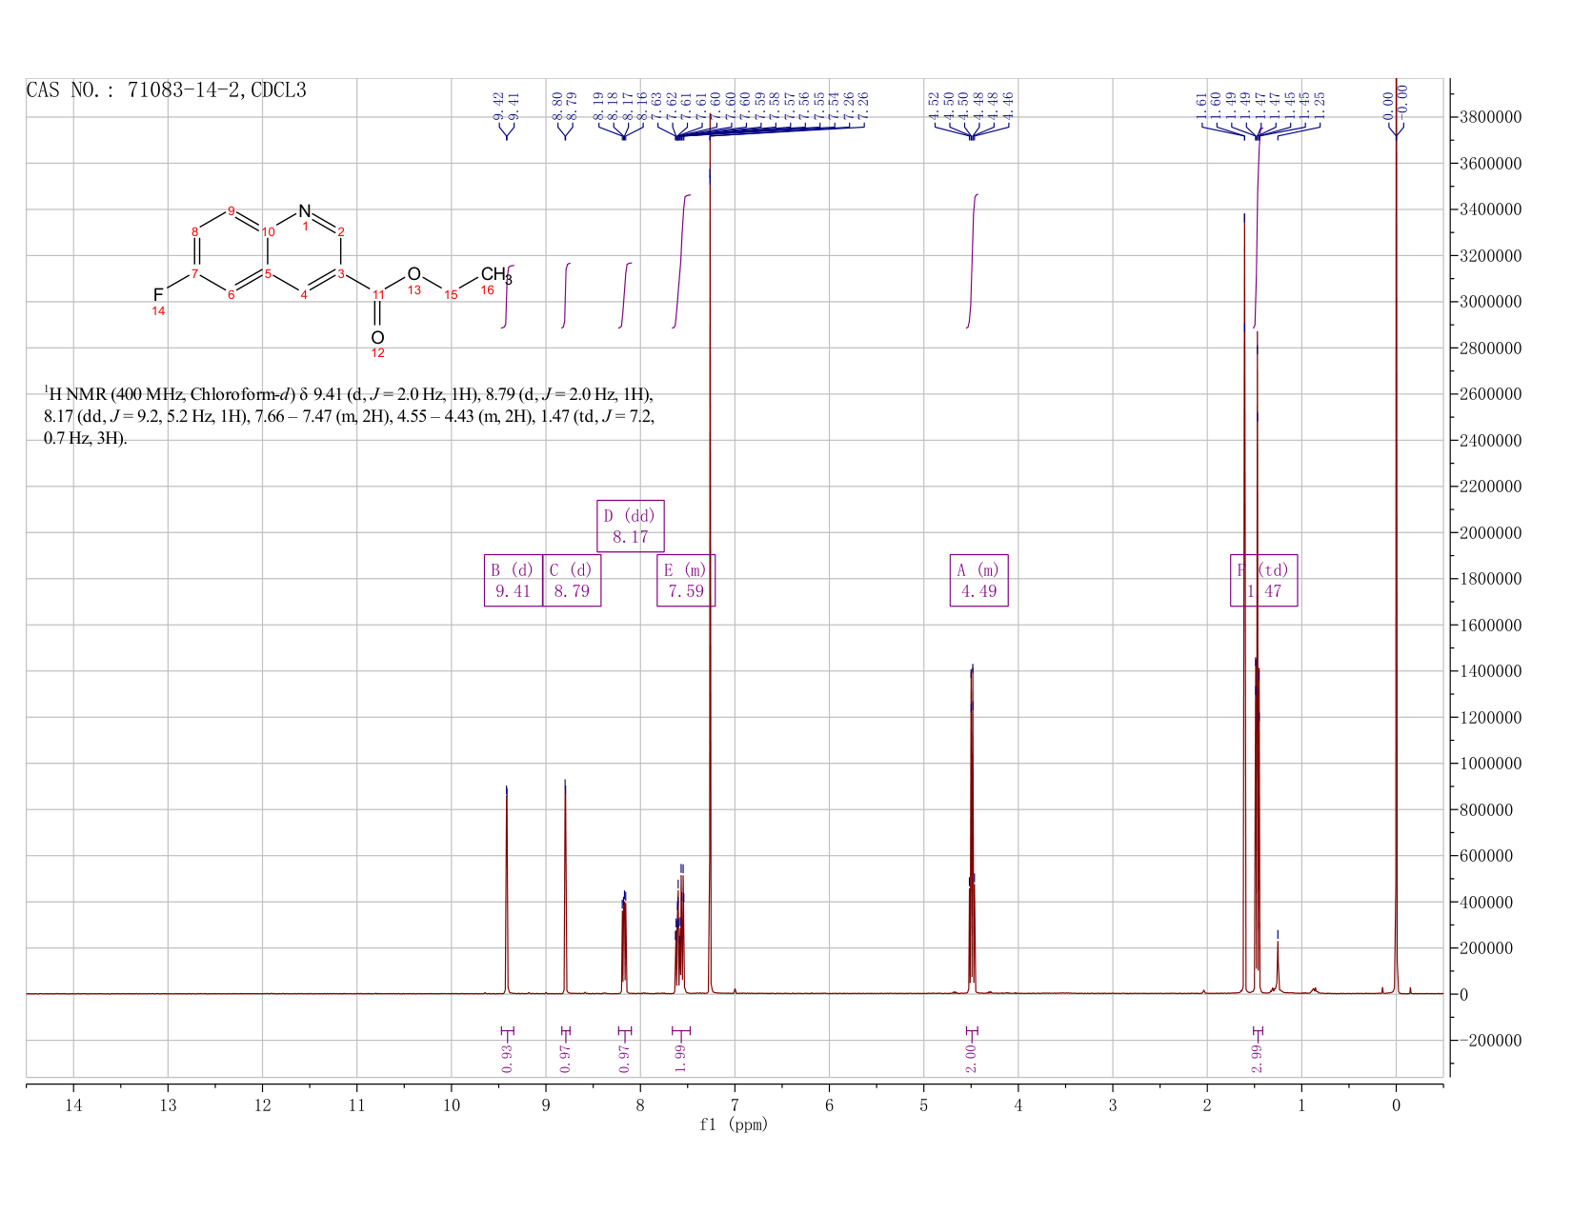
Task: Click the 2.99 integral label
Action: [1257, 1058]
